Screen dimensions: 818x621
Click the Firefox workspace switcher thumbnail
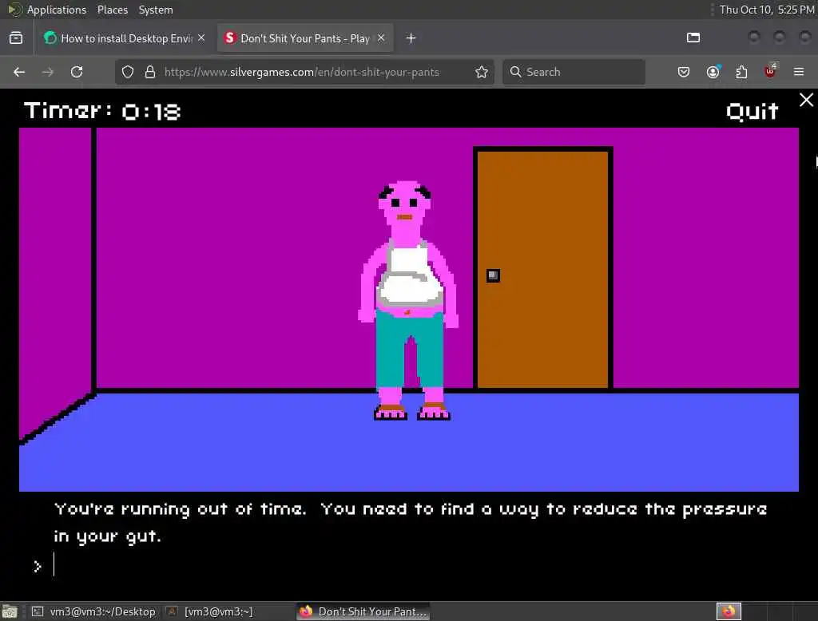coord(729,611)
